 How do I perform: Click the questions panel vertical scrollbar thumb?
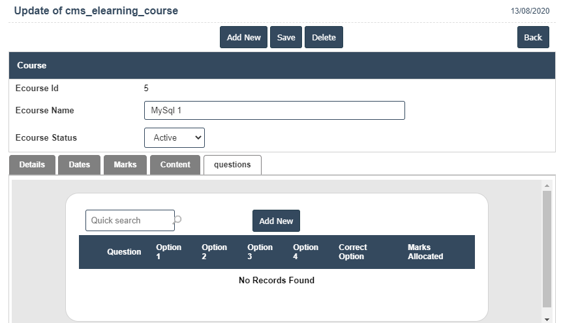[x=547, y=247]
